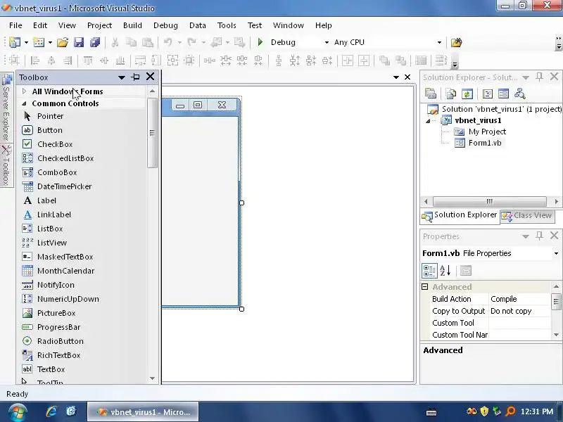Collapse the vbnet_virus1 project node
This screenshot has width=563, height=422.
428,121
